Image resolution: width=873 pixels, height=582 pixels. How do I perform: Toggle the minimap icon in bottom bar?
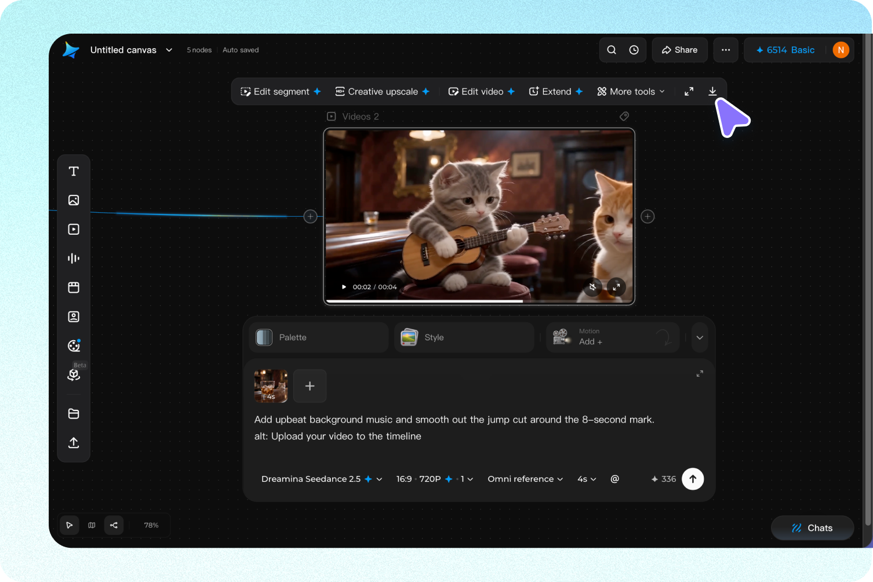pyautogui.click(x=92, y=525)
